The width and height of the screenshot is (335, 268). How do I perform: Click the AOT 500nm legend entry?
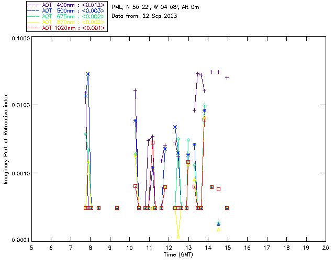(x=66, y=10)
